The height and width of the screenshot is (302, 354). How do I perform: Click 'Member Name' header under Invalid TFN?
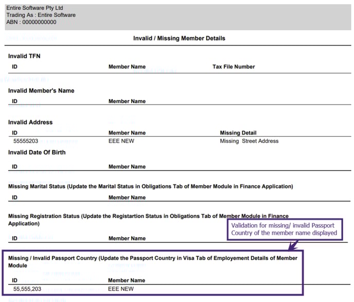tap(127, 66)
